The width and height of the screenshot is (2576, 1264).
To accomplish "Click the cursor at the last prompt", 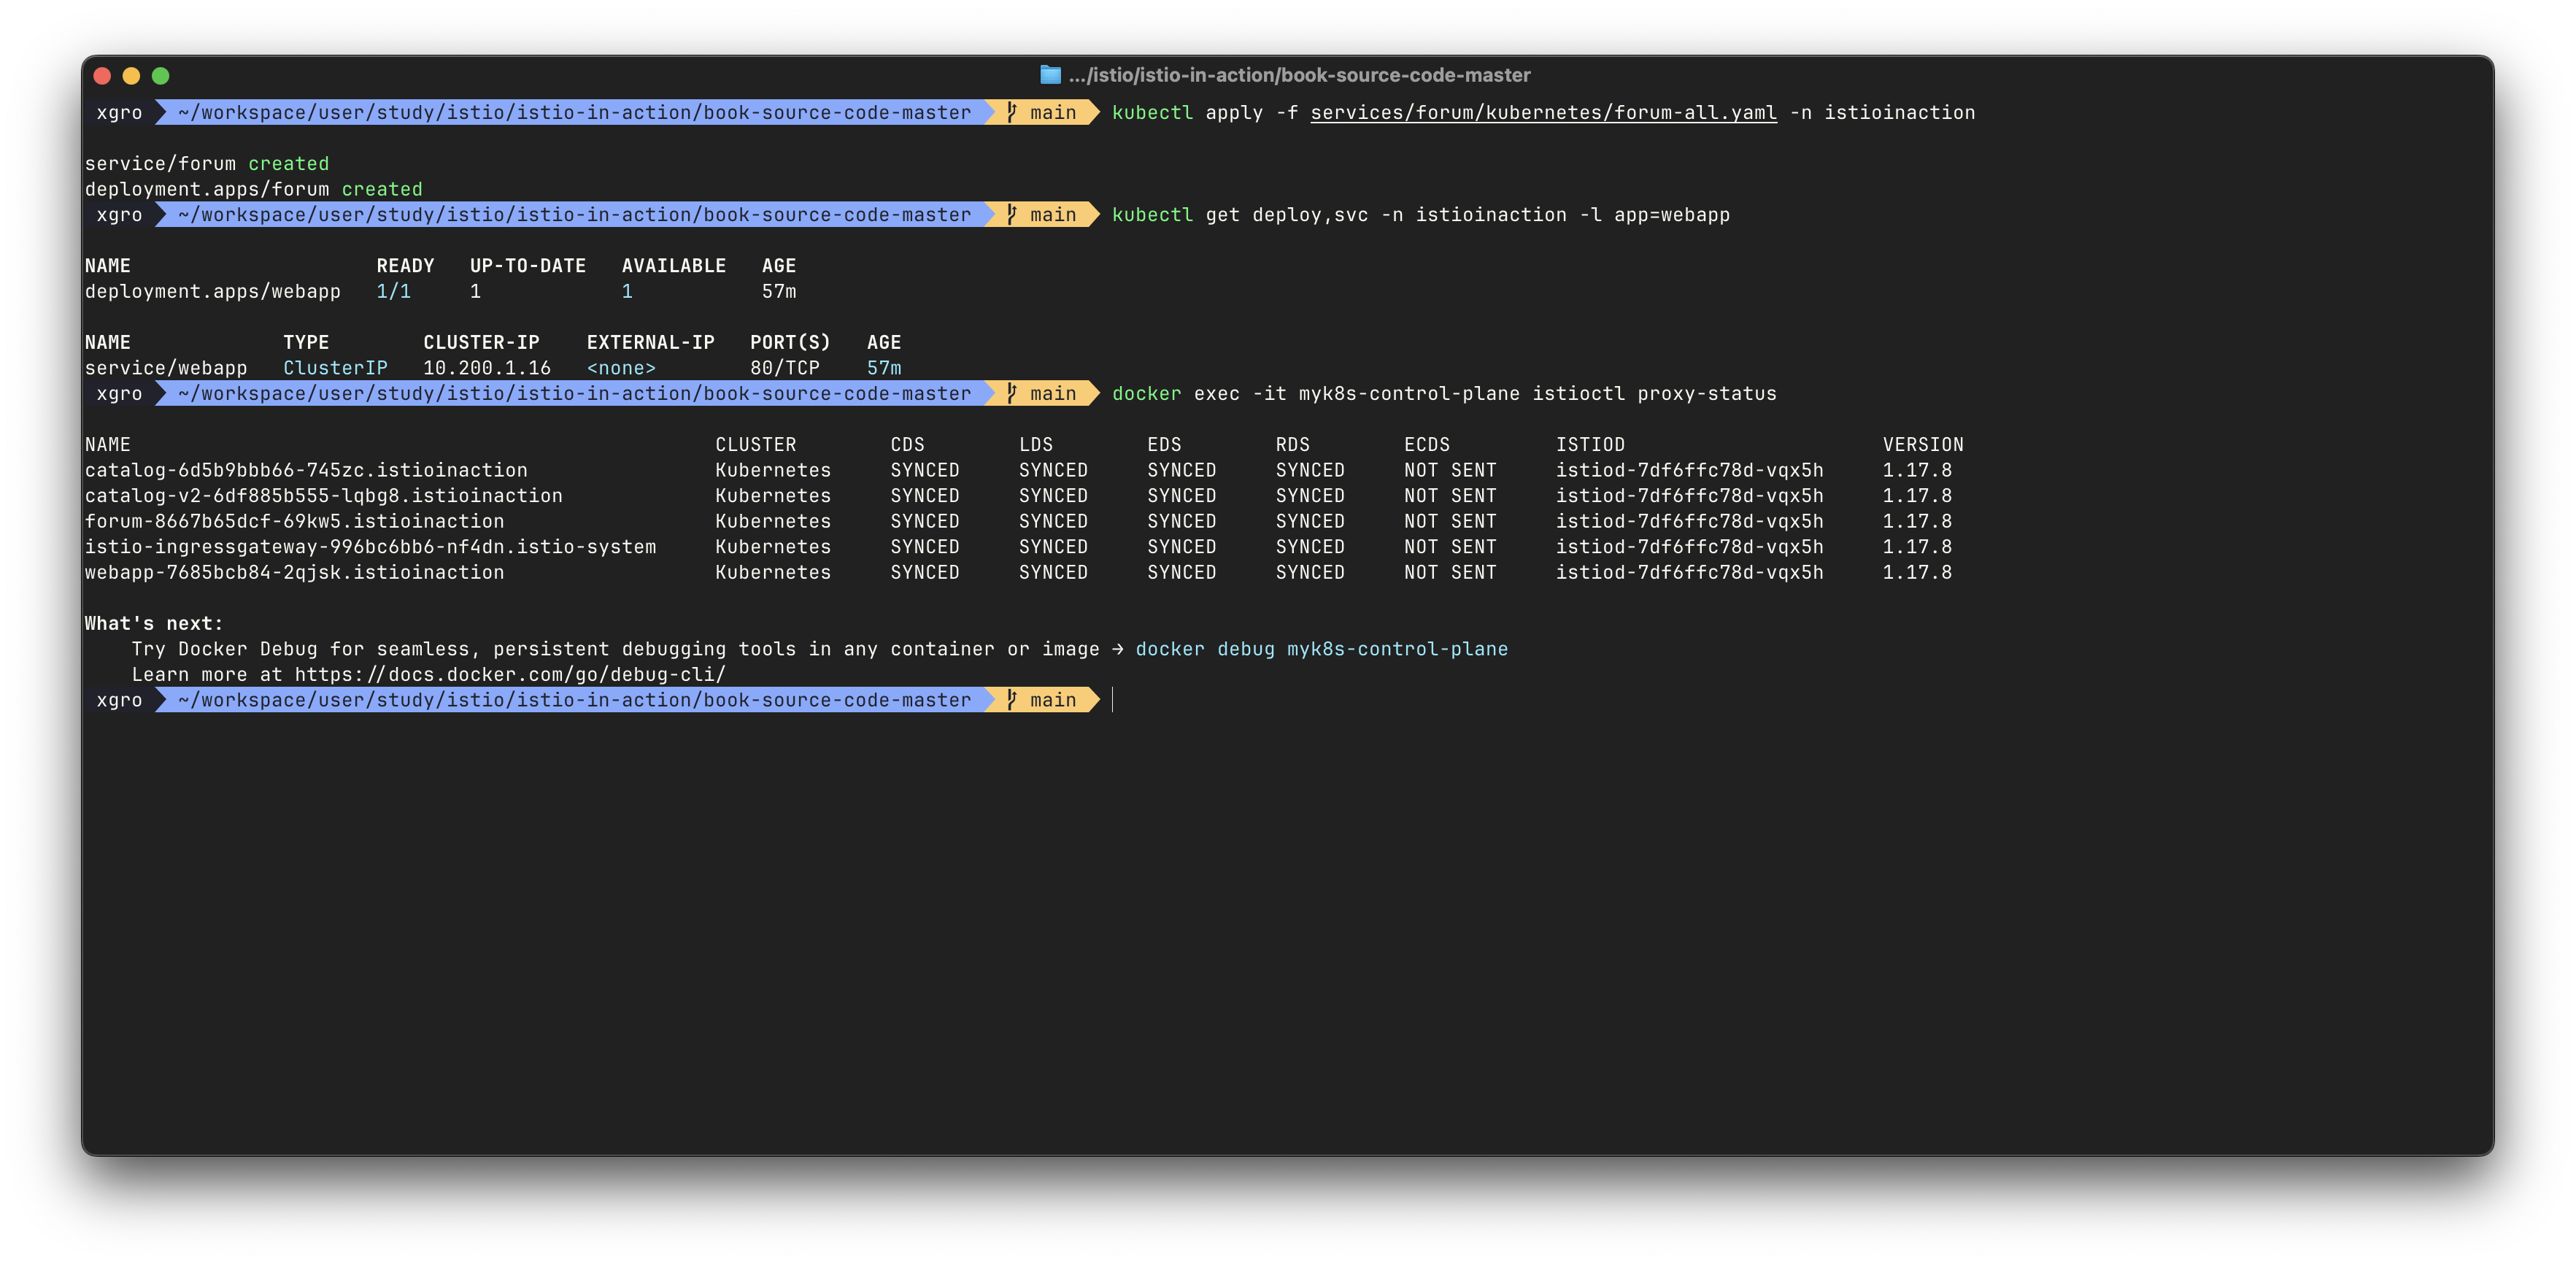I will [x=1113, y=700].
